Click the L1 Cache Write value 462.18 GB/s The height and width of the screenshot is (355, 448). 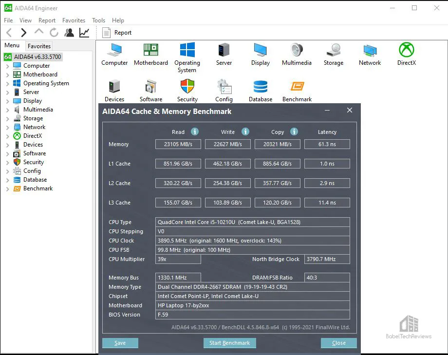pos(228,164)
